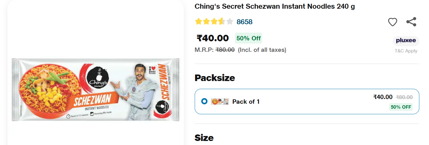
Task: Select the Pack of 1 radio button
Action: click(204, 101)
